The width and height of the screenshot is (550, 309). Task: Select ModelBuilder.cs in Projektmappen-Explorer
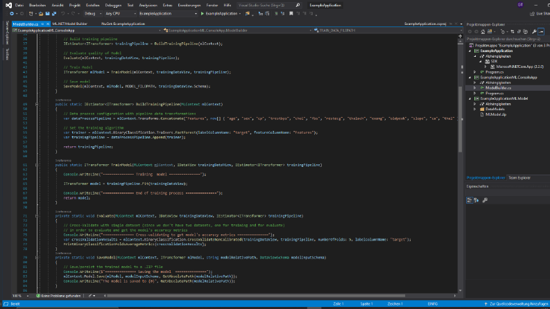click(498, 88)
